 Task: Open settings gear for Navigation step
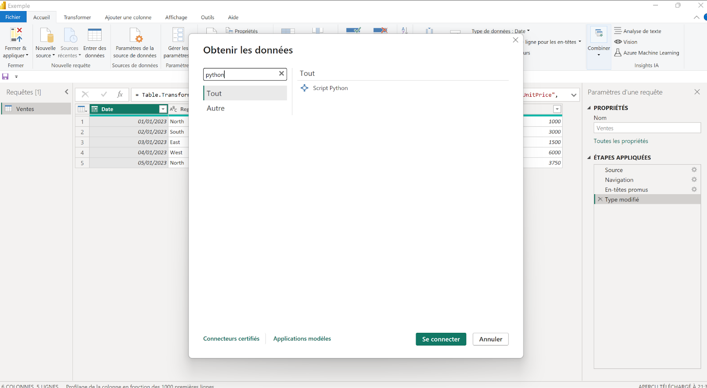694,179
